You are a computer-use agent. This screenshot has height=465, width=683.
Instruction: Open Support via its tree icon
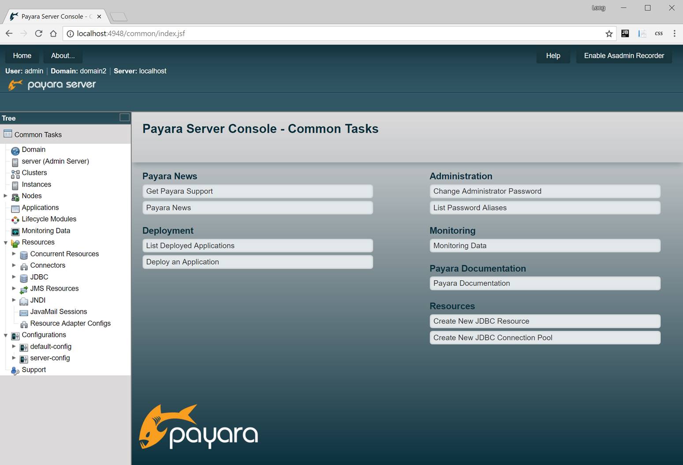pyautogui.click(x=15, y=370)
